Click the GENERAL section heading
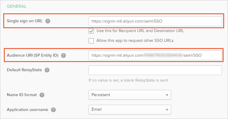228x119 pixels. (x=17, y=6)
